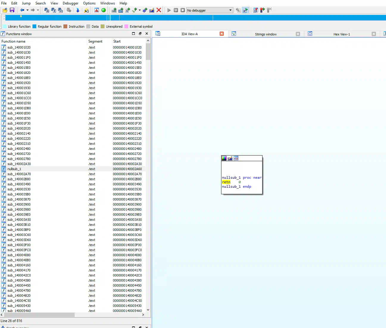Click the blue down arrow toolbar icon
Image resolution: width=386 pixels, height=328 pixels.
[x=78, y=10]
